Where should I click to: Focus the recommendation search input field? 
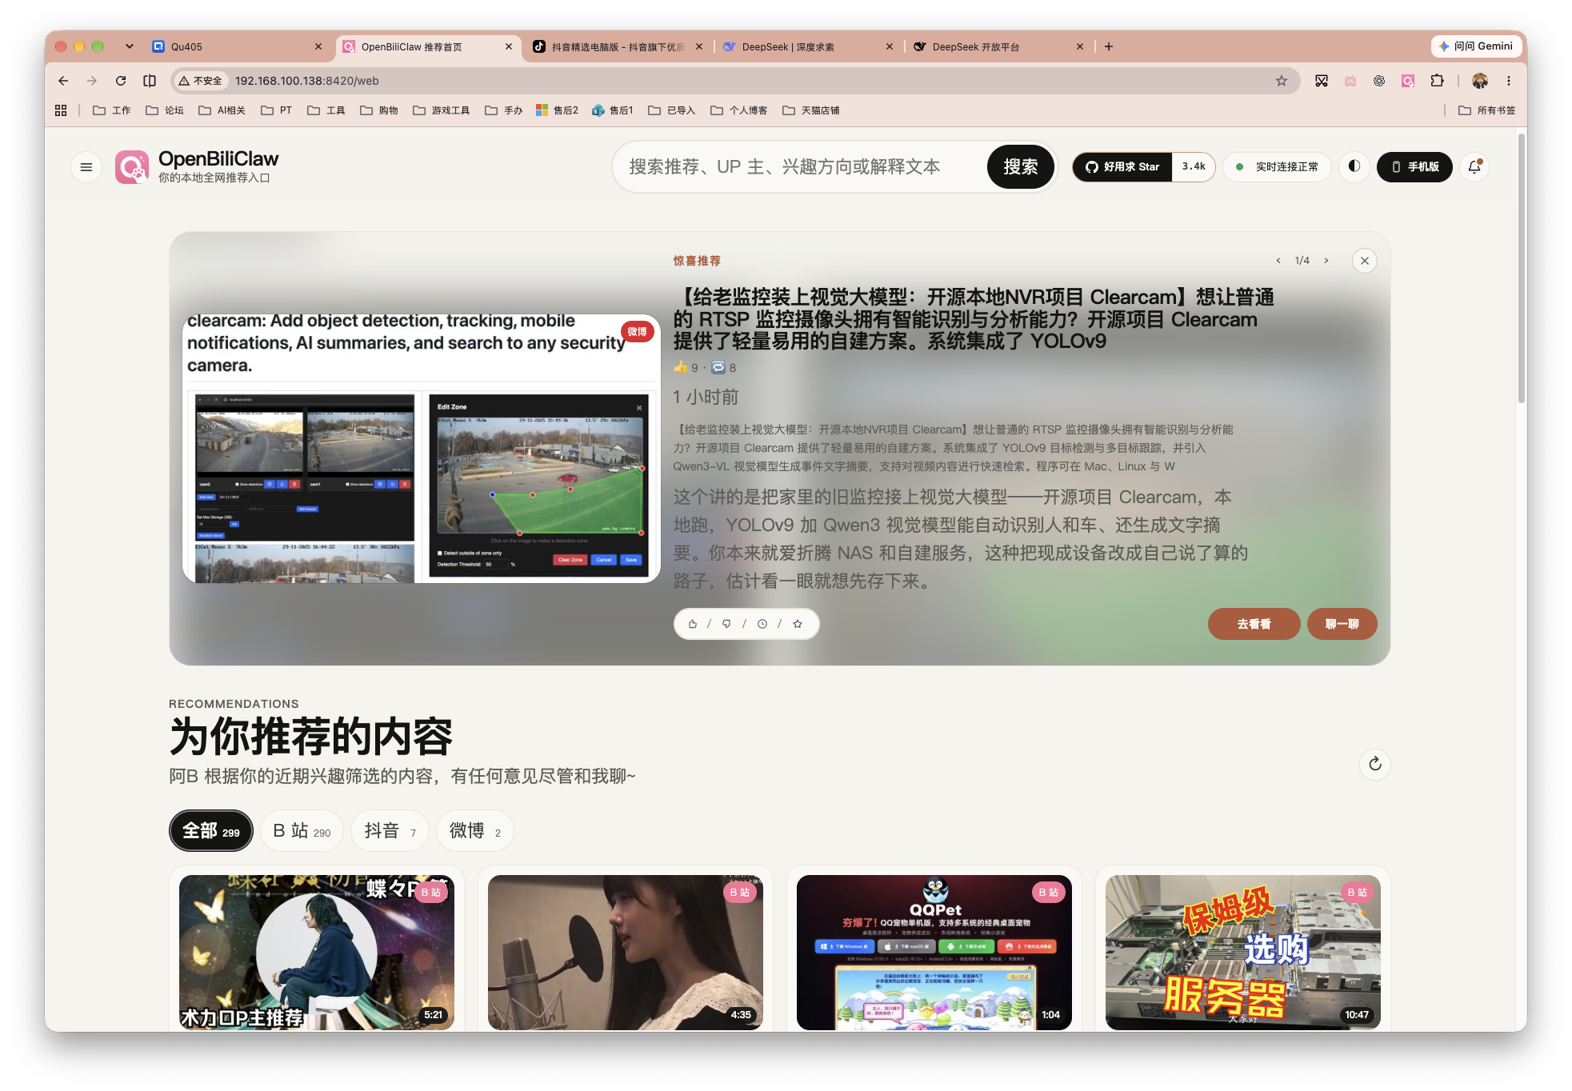click(800, 167)
